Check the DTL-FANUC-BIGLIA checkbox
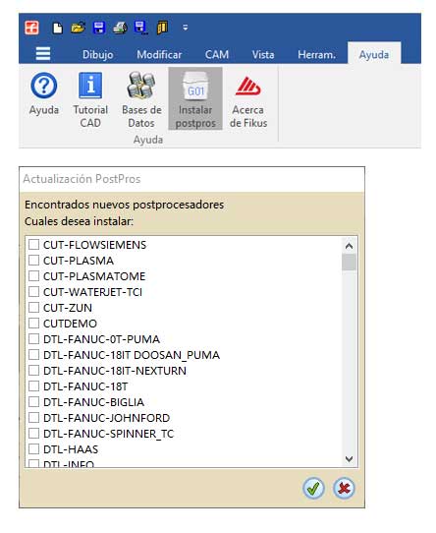The width and height of the screenshot is (436, 533). tap(33, 402)
